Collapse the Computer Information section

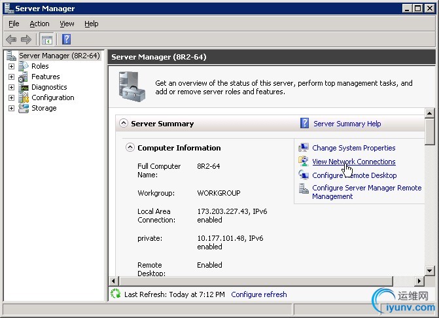click(130, 147)
